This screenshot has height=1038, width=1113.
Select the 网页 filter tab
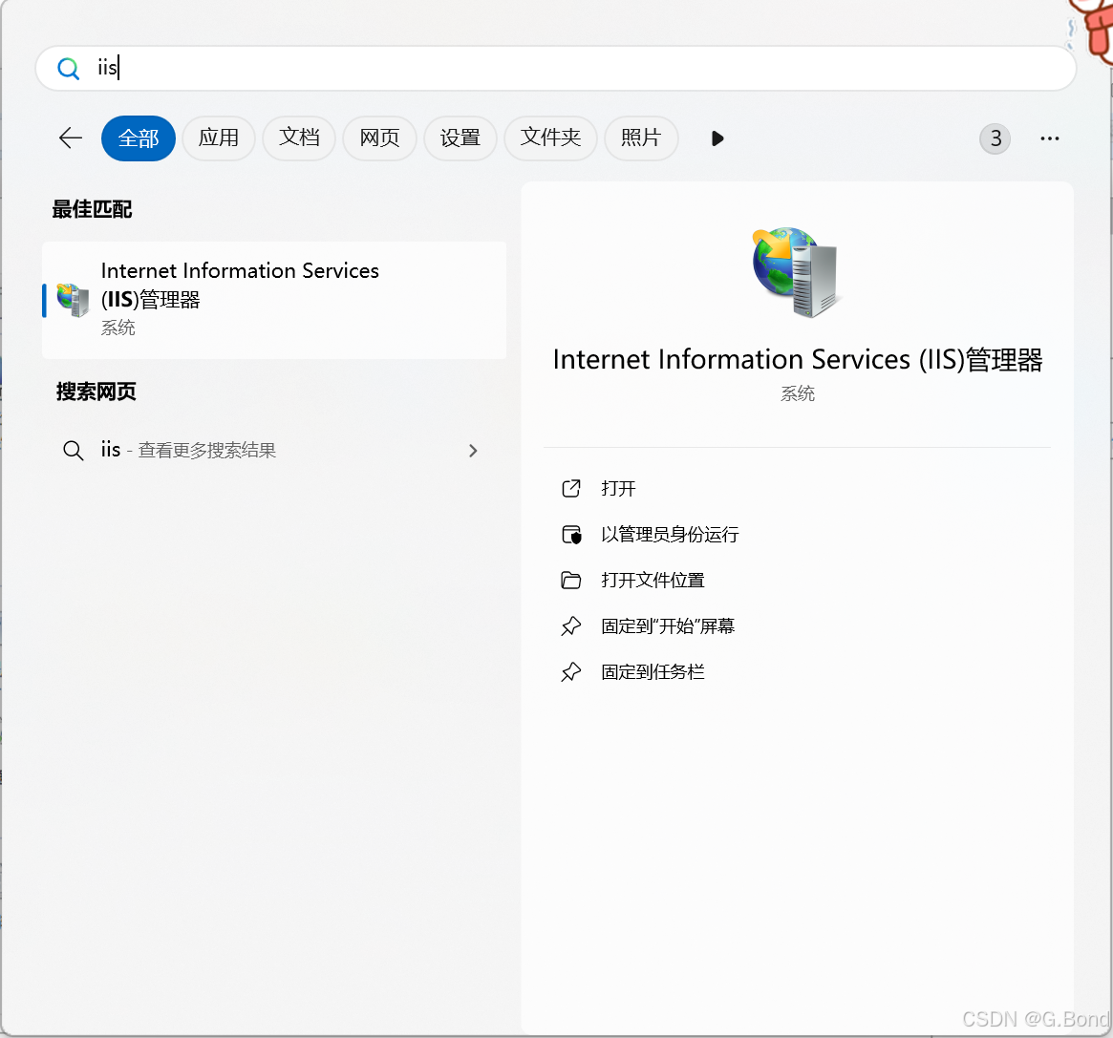[379, 138]
